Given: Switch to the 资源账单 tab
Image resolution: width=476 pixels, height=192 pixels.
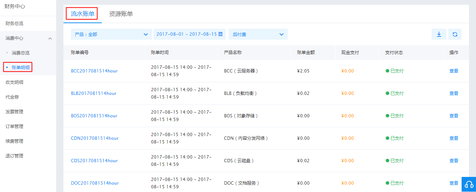Looking at the screenshot, I should click(121, 14).
